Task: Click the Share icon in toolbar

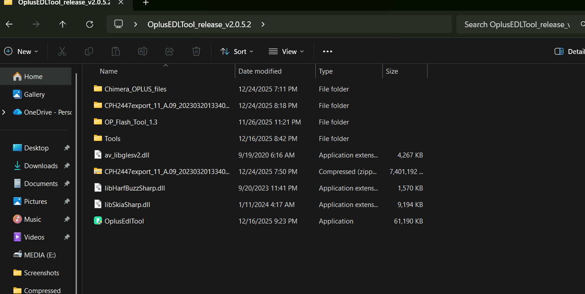Action: pos(170,51)
